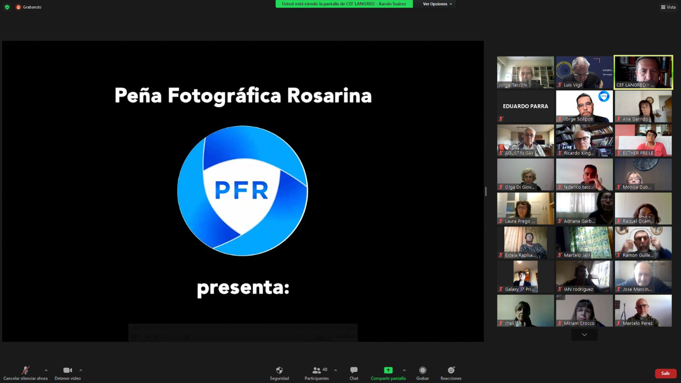Viewport: 681px width, 383px height.
Task: Click the red Salir button
Action: 666,373
